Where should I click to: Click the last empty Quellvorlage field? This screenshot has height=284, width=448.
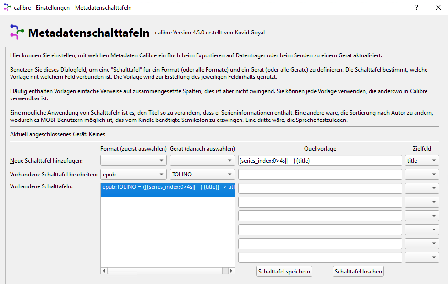pos(320,257)
